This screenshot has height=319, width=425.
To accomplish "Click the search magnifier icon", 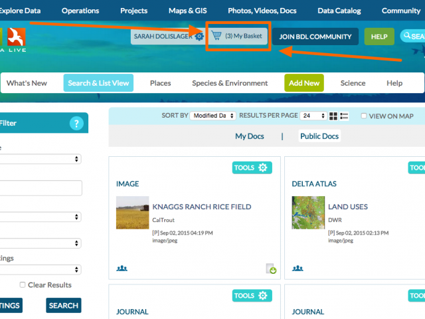I will (x=407, y=35).
